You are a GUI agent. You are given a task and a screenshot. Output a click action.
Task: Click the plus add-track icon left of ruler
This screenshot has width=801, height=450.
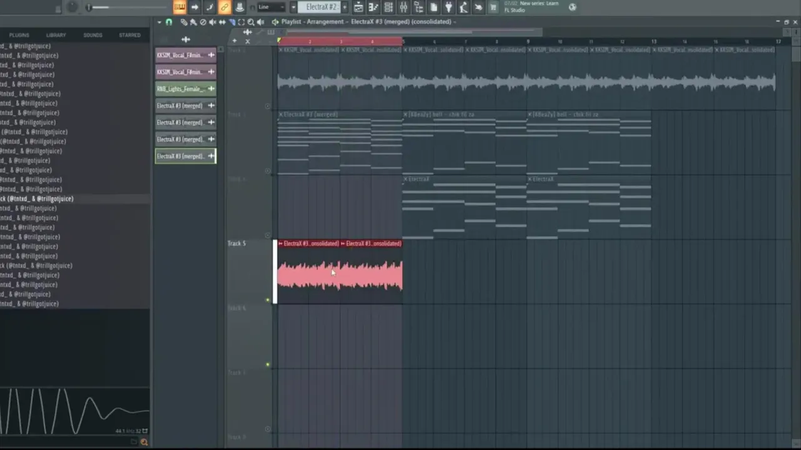click(234, 41)
